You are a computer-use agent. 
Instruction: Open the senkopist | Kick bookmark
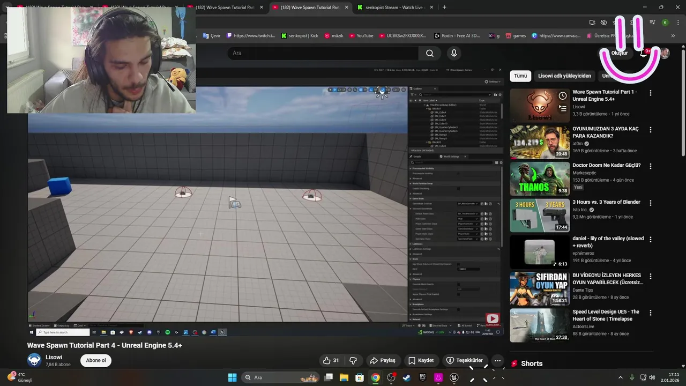click(x=299, y=35)
